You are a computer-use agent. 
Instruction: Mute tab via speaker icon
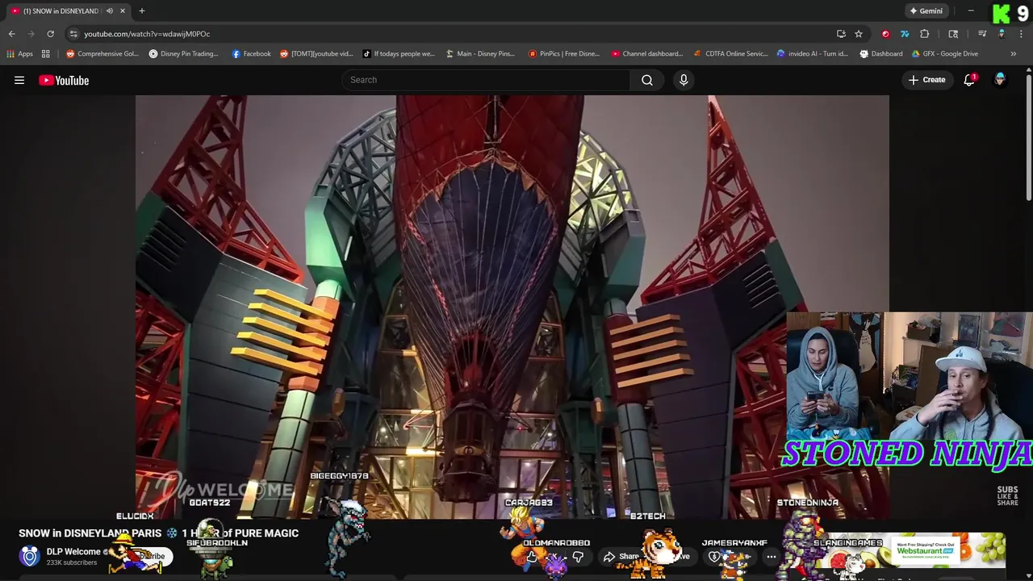109,10
